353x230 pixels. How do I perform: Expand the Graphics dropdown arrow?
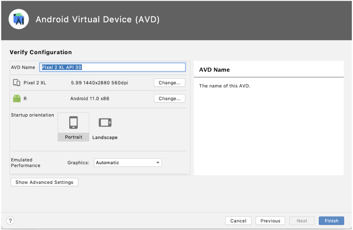[x=158, y=163]
